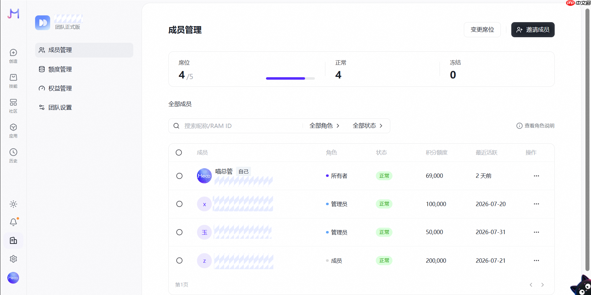Click the 自己 tag beside 喵总管
This screenshot has height=295, width=591.
click(x=243, y=171)
